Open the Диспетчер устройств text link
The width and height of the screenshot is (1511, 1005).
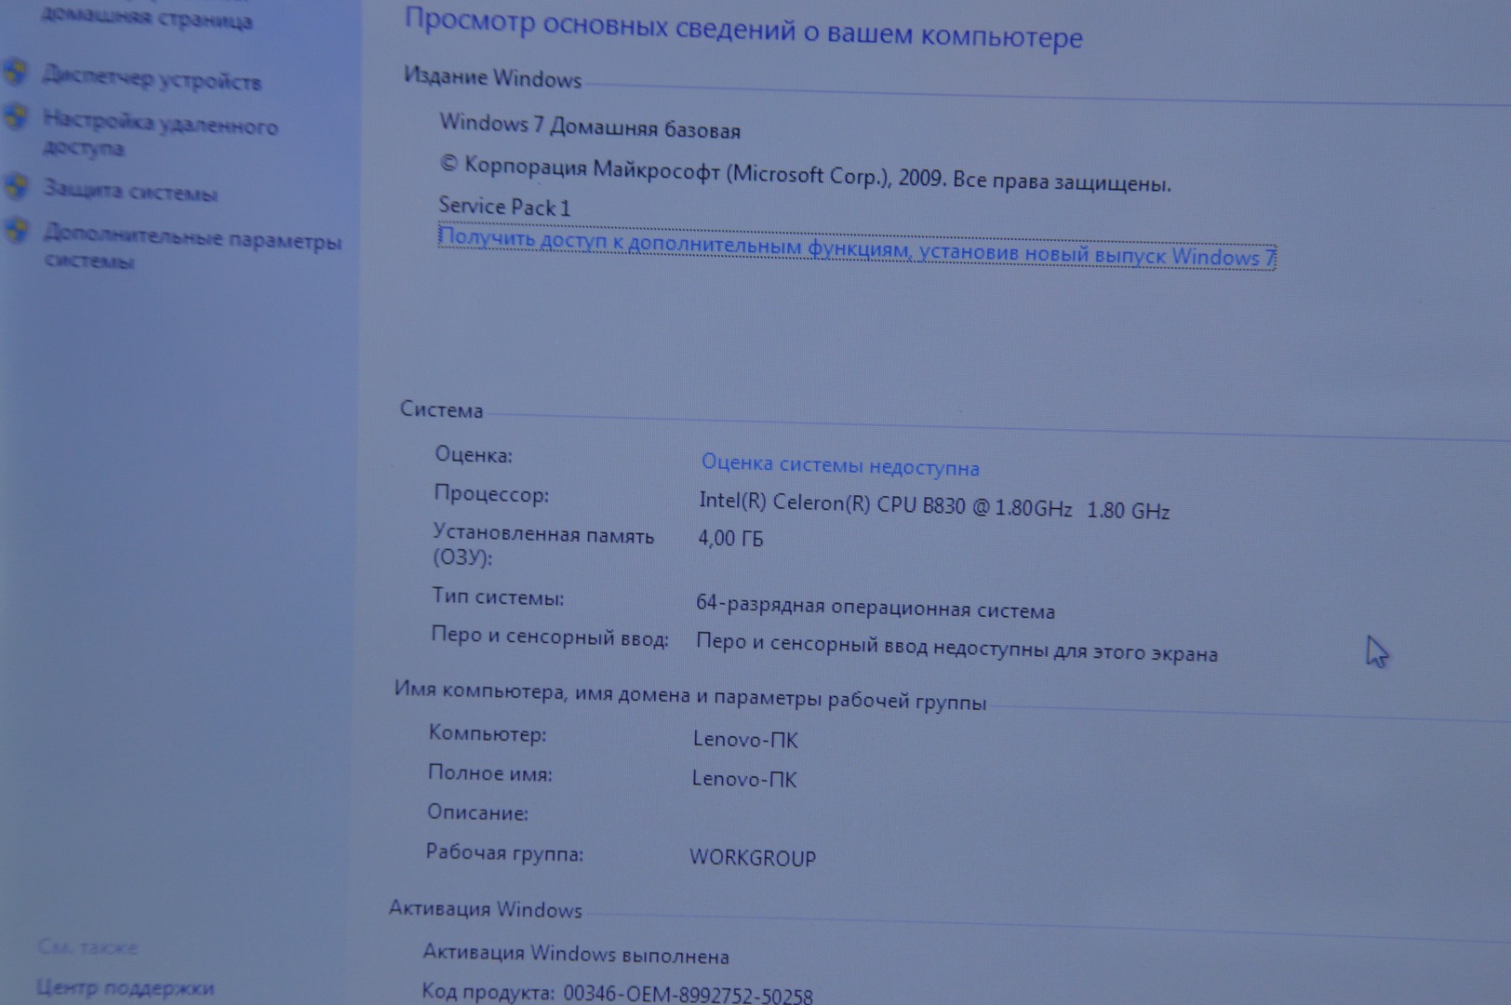point(152,79)
